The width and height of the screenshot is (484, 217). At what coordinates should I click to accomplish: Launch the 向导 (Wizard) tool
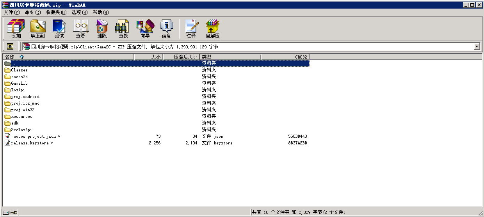coord(145,28)
